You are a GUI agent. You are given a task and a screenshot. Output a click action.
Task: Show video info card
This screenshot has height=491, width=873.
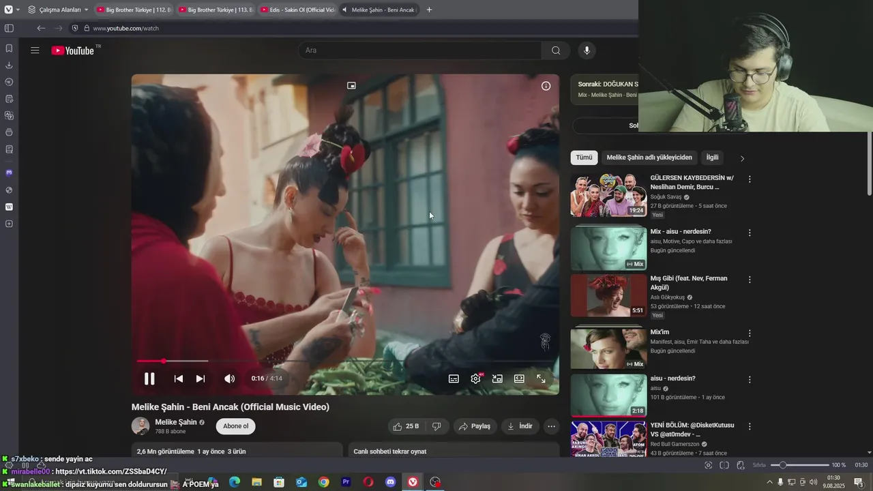546,86
